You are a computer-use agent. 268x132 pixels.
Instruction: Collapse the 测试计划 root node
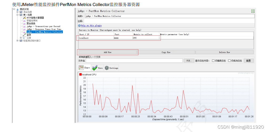14,9
